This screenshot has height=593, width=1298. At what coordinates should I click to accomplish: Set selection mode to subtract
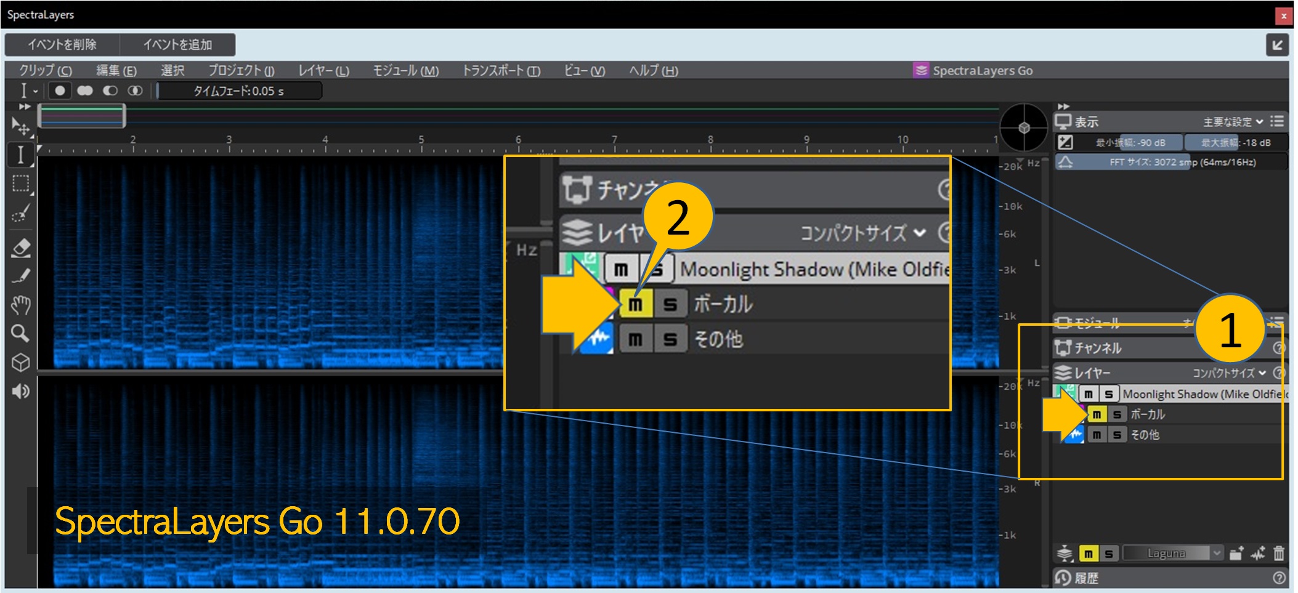click(110, 91)
